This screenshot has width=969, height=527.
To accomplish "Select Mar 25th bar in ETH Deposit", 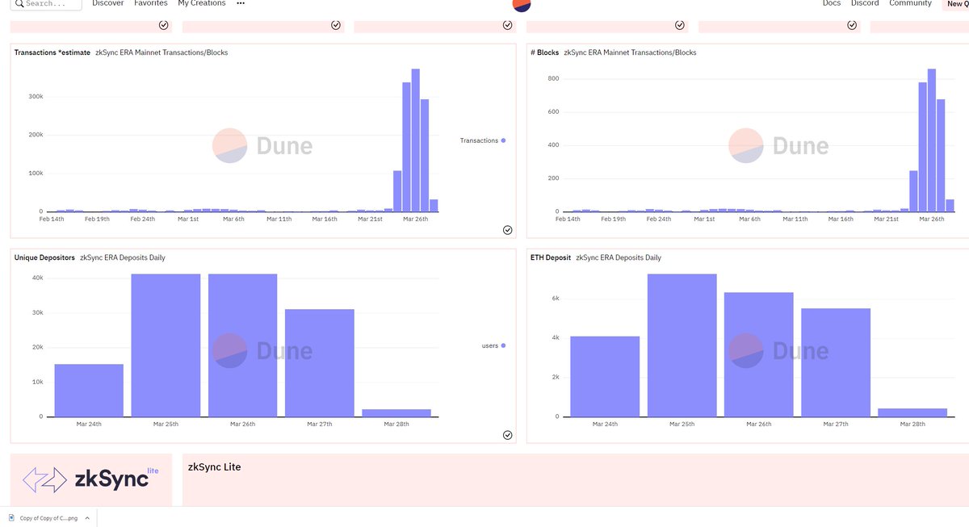I will [682, 345].
